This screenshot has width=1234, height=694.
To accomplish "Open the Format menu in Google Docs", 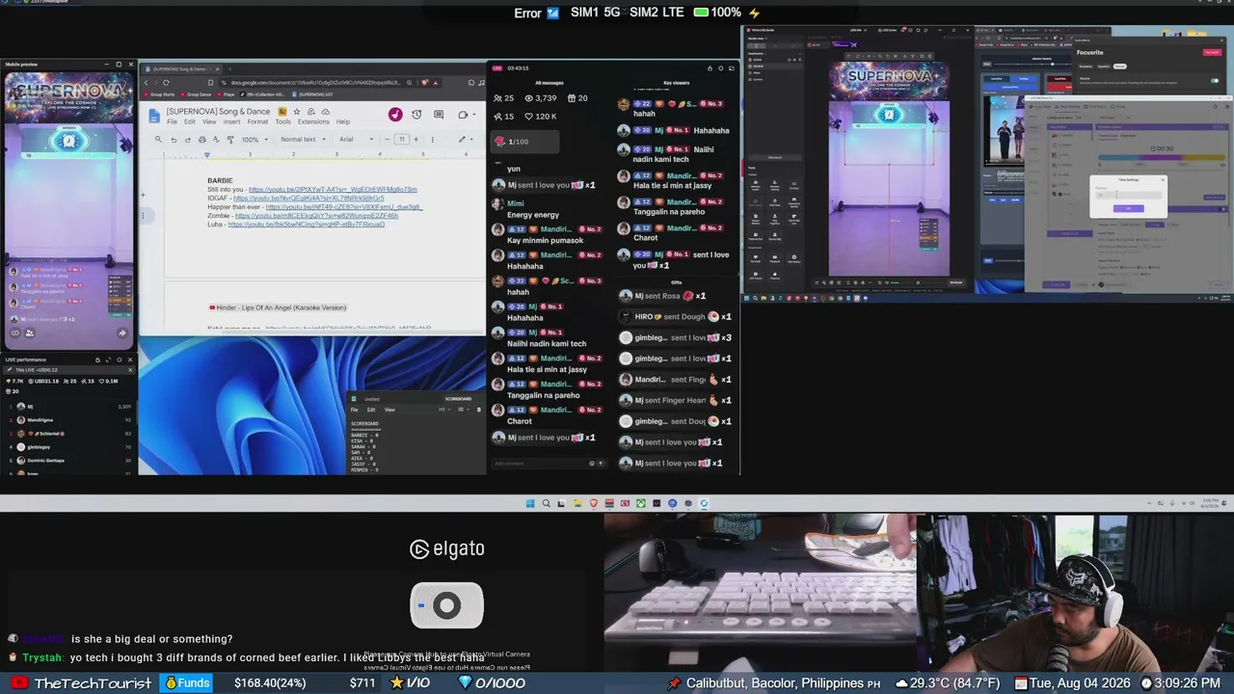I will point(257,121).
